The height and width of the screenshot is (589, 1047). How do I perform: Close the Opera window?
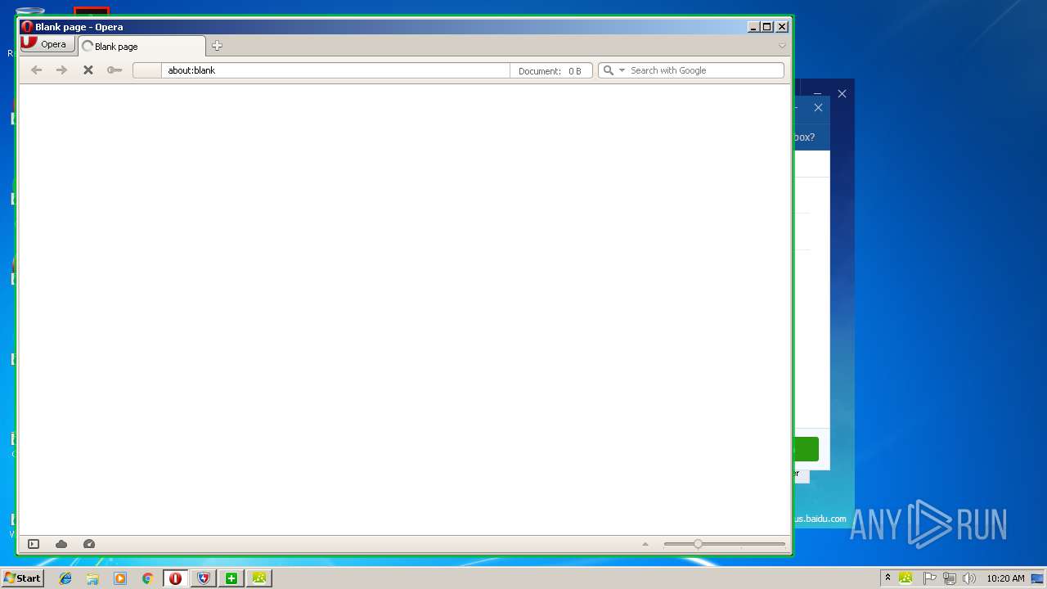pyautogui.click(x=782, y=27)
